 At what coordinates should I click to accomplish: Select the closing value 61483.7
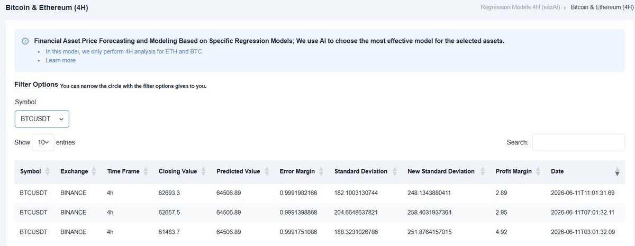169,231
